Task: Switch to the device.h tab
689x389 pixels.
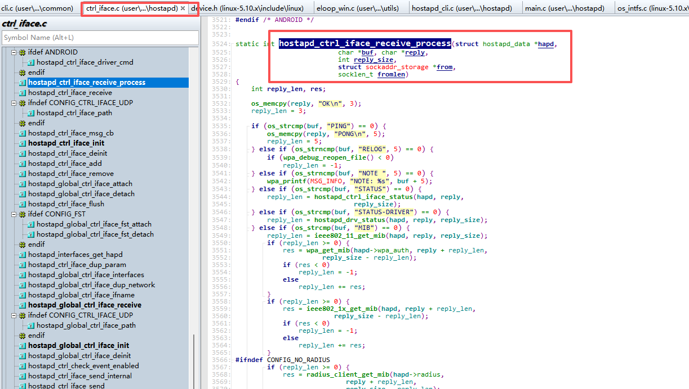Action: (250, 8)
